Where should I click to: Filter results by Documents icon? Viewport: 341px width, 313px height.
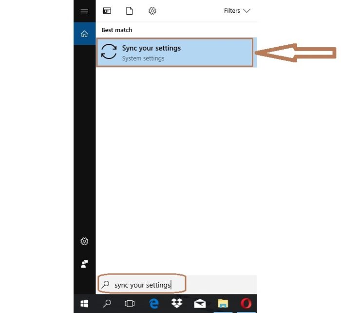click(x=130, y=11)
